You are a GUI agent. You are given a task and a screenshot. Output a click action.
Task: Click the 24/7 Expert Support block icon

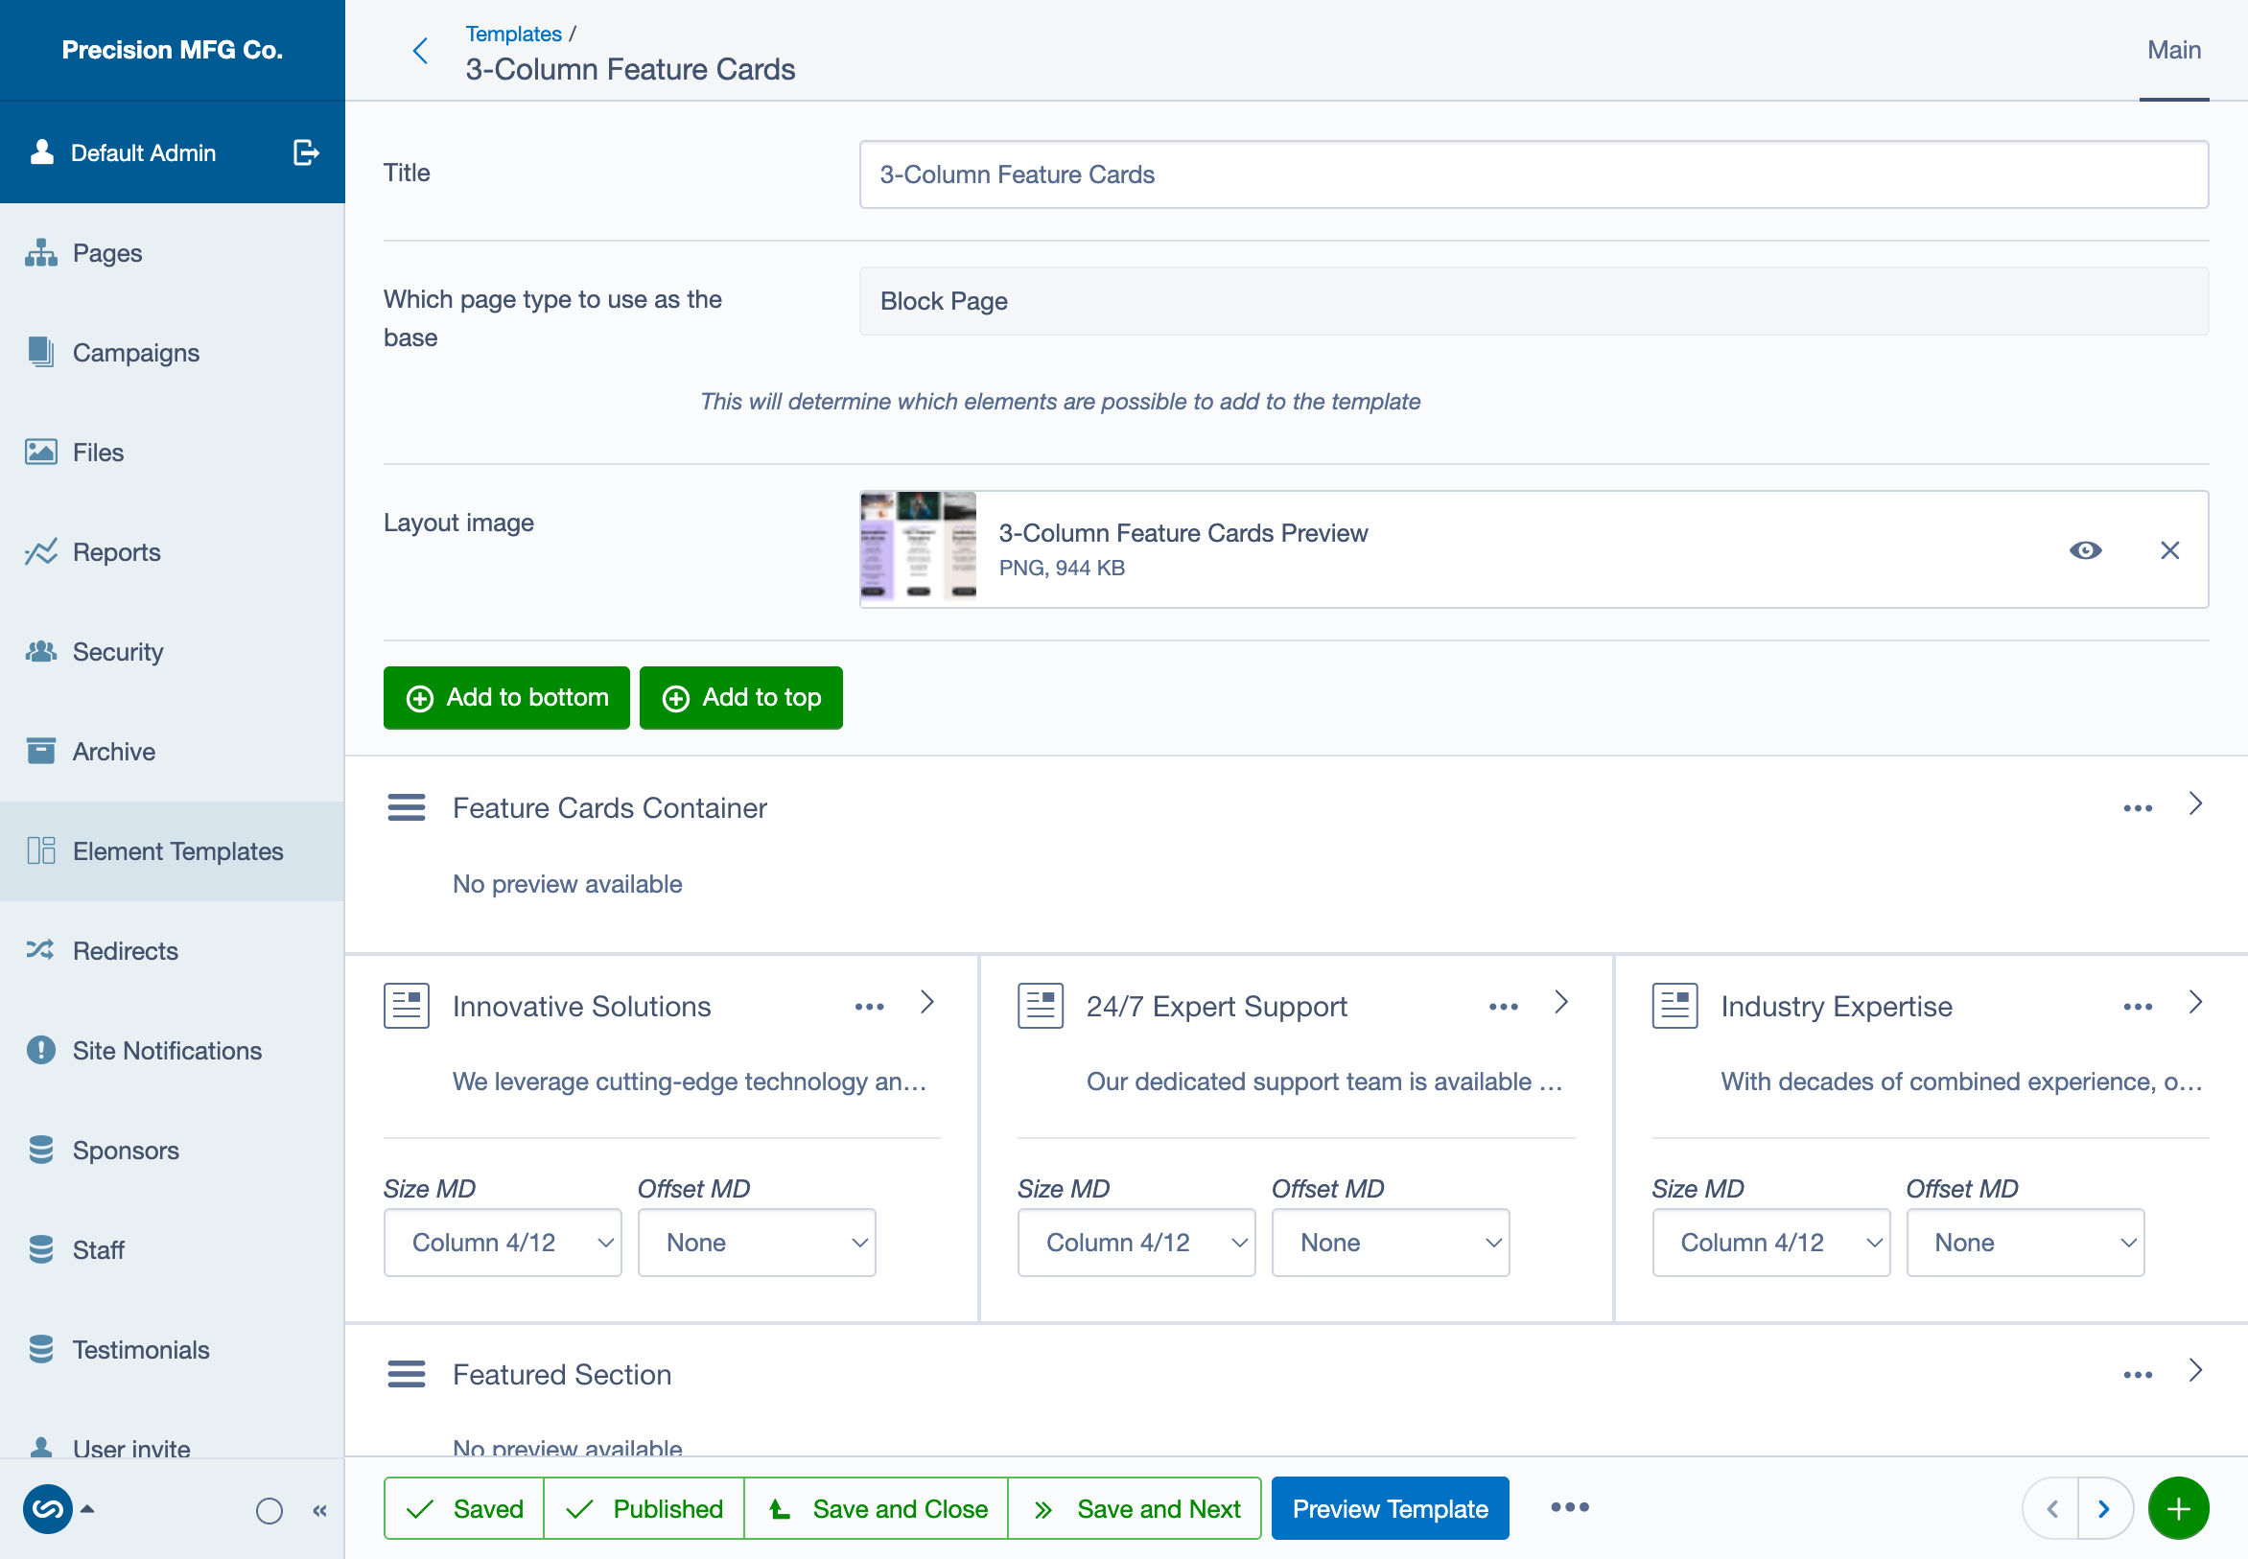pyautogui.click(x=1041, y=1006)
